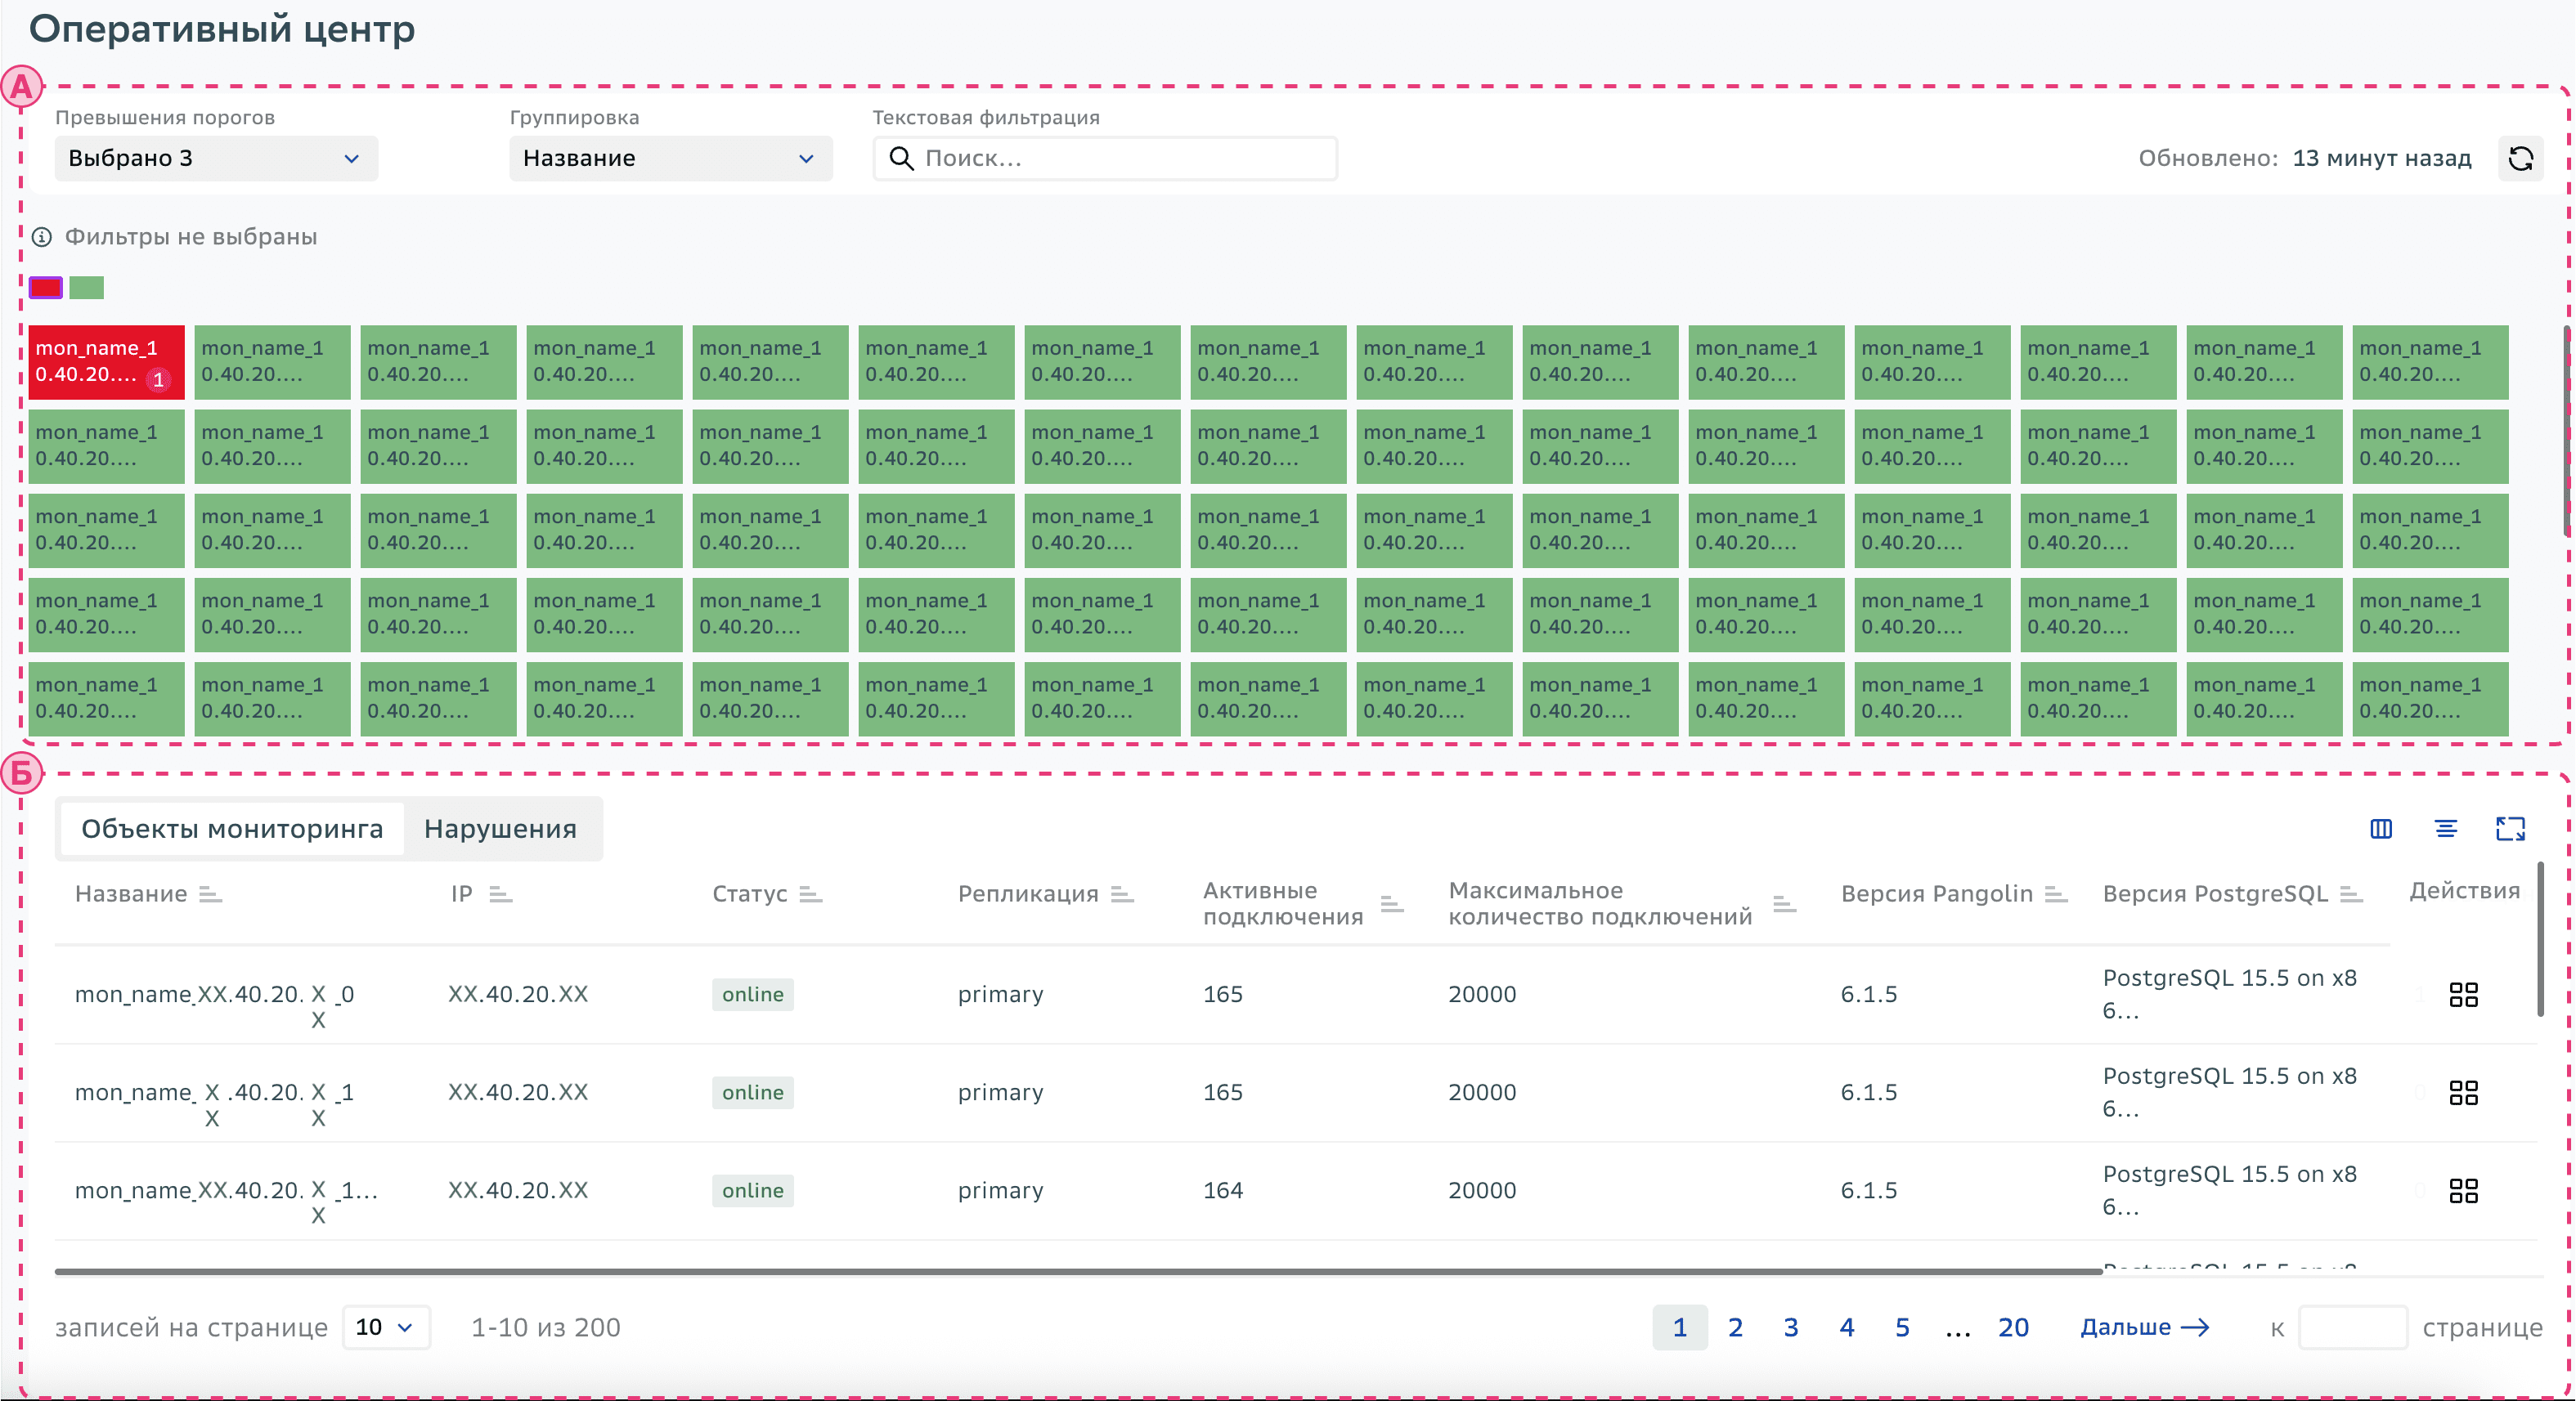Viewport: 2576px width, 1401px height.
Task: Toggle the green status filter swatch
Action: pos(87,288)
